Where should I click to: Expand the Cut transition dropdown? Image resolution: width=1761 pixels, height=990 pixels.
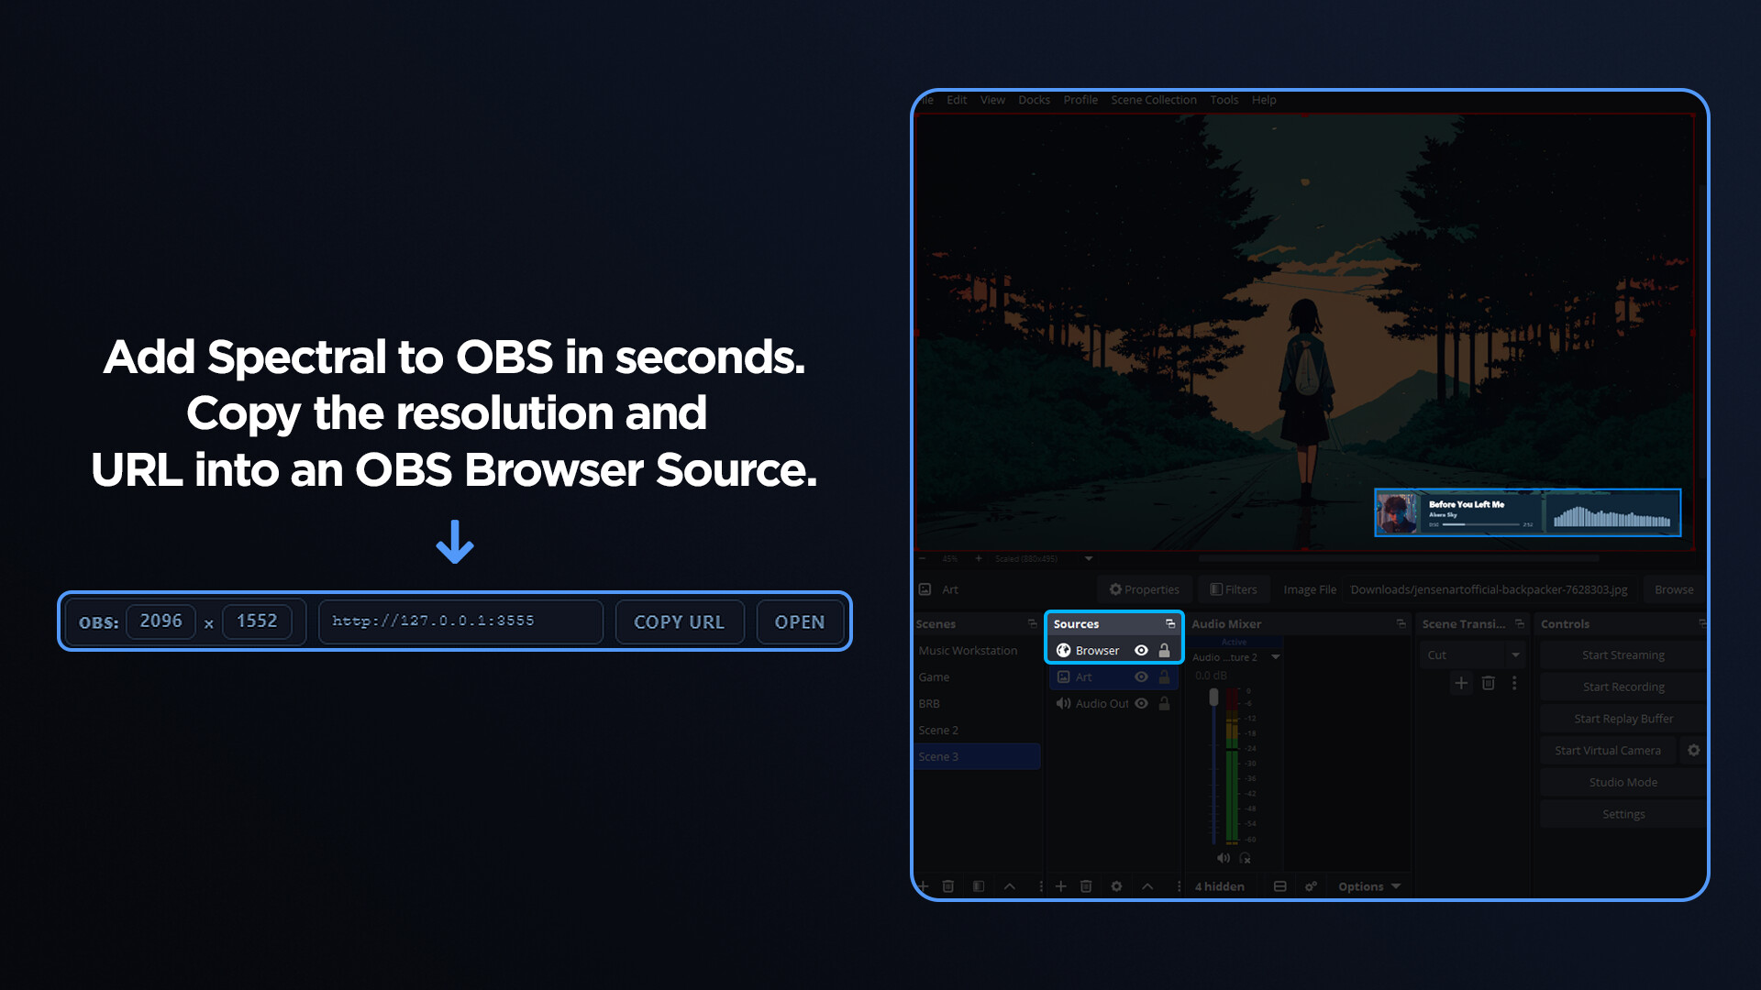[x=1515, y=654]
